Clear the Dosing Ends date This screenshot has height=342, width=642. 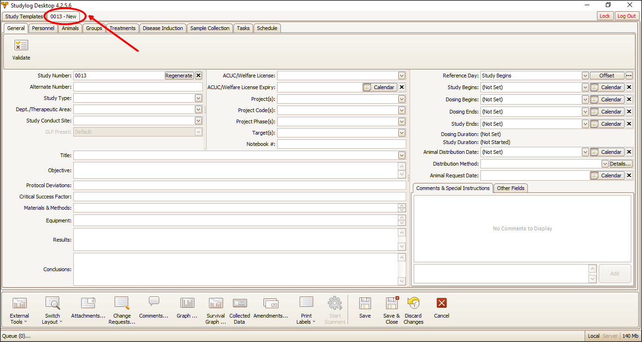click(629, 112)
